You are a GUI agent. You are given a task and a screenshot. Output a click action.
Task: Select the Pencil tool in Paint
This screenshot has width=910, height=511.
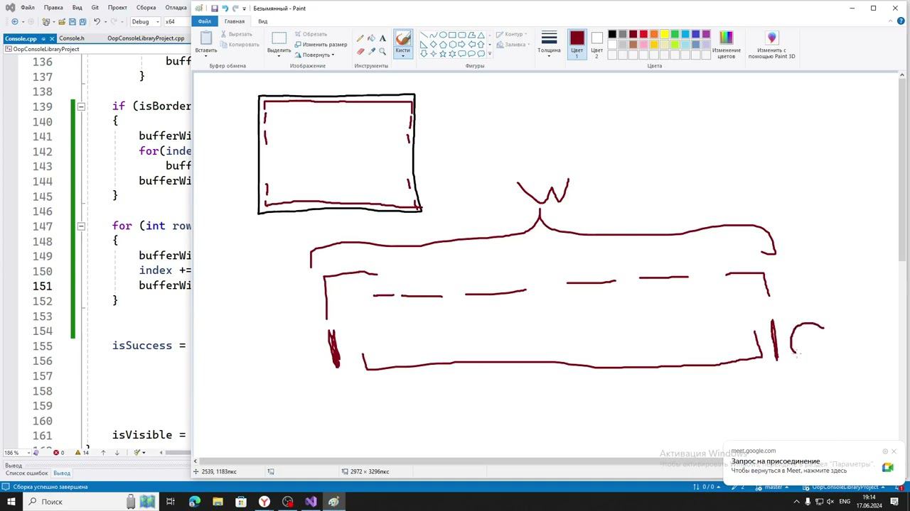coord(360,38)
